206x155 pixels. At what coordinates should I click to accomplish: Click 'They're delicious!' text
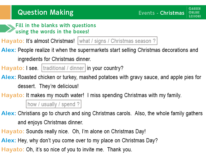[59, 86]
